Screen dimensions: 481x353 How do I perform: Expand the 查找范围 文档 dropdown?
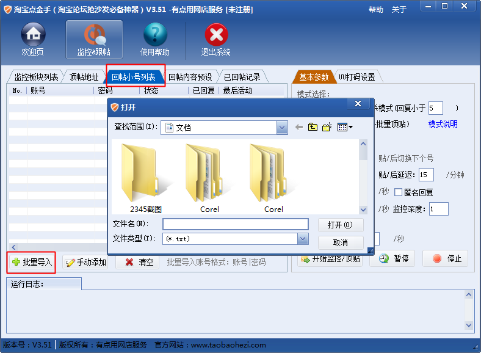coord(282,128)
